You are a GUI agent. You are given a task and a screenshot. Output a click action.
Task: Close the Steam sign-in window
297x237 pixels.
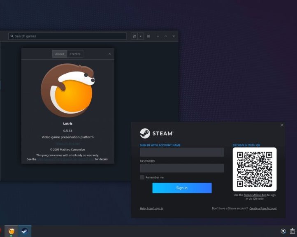pos(282,125)
